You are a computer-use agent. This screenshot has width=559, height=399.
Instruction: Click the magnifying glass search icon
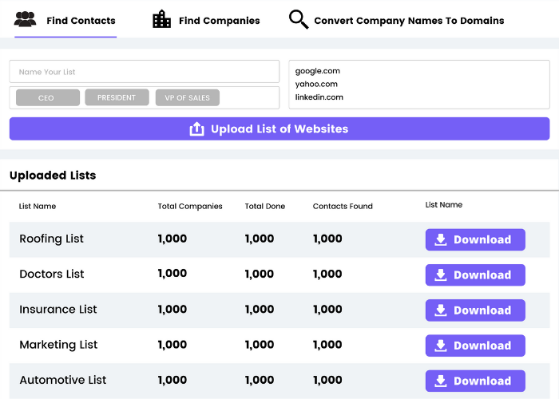[299, 20]
